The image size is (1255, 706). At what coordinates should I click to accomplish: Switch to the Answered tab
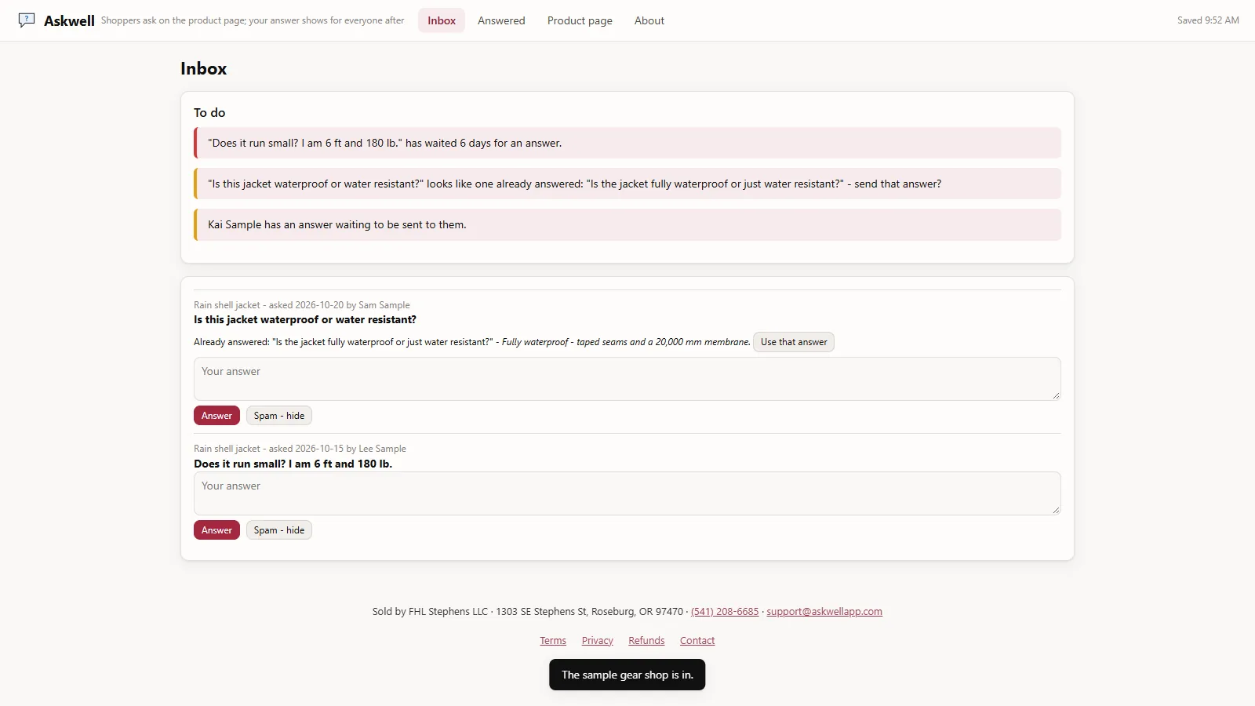tap(501, 20)
